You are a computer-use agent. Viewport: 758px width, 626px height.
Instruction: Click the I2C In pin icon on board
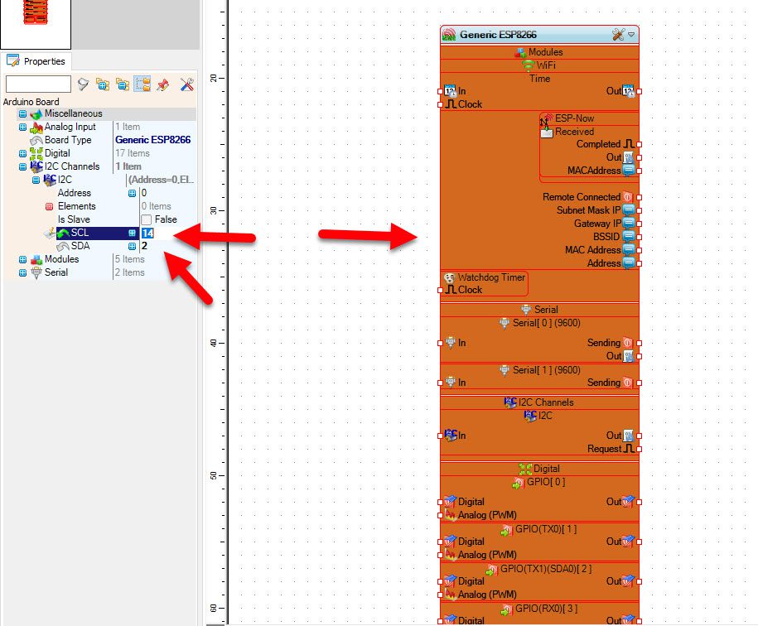451,435
